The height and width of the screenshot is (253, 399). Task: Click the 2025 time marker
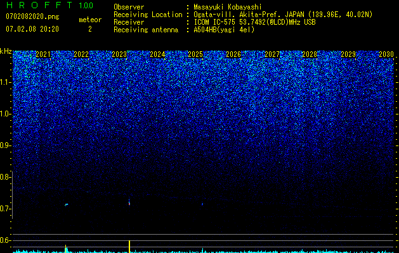pyautogui.click(x=195, y=54)
